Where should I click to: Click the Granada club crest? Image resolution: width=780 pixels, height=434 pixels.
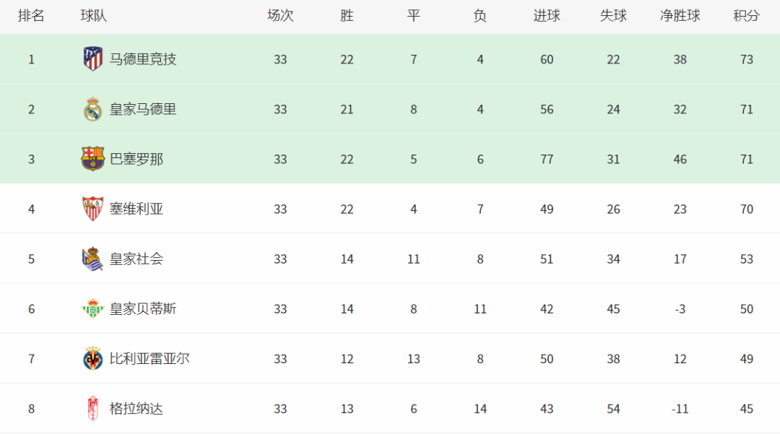(93, 408)
